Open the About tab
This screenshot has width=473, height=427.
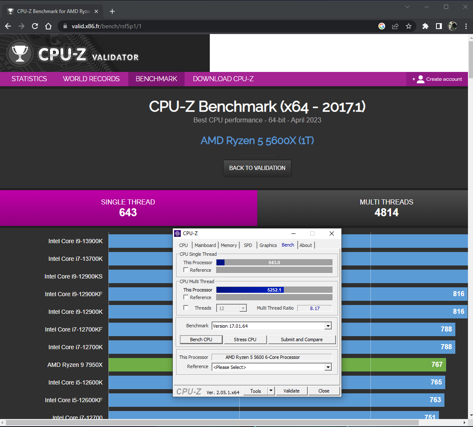click(x=306, y=245)
